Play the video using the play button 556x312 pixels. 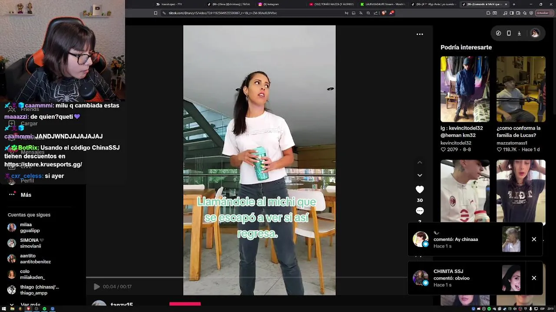96,286
